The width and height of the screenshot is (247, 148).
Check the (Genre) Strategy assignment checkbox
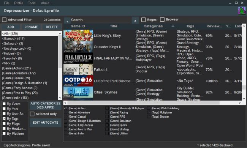107,129
